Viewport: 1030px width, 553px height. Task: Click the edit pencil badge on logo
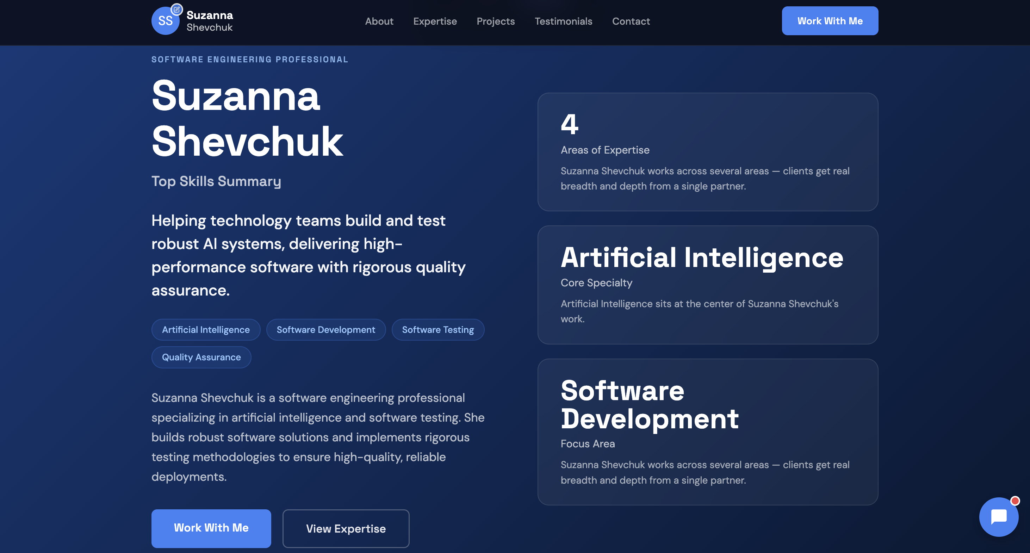click(176, 9)
